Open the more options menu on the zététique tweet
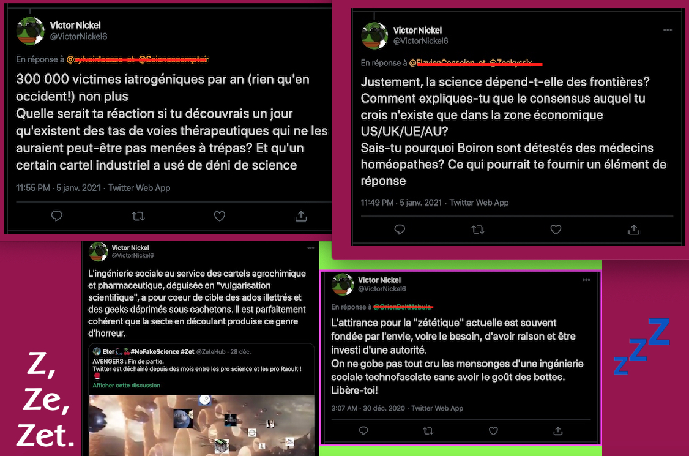This screenshot has width=689, height=456. [586, 280]
